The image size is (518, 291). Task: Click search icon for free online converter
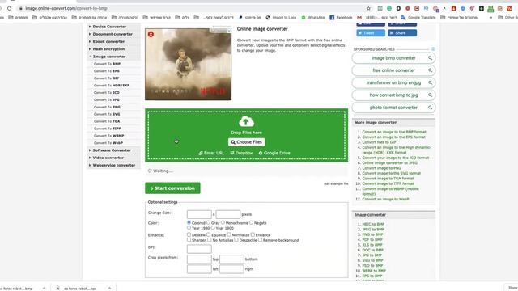pos(430,70)
